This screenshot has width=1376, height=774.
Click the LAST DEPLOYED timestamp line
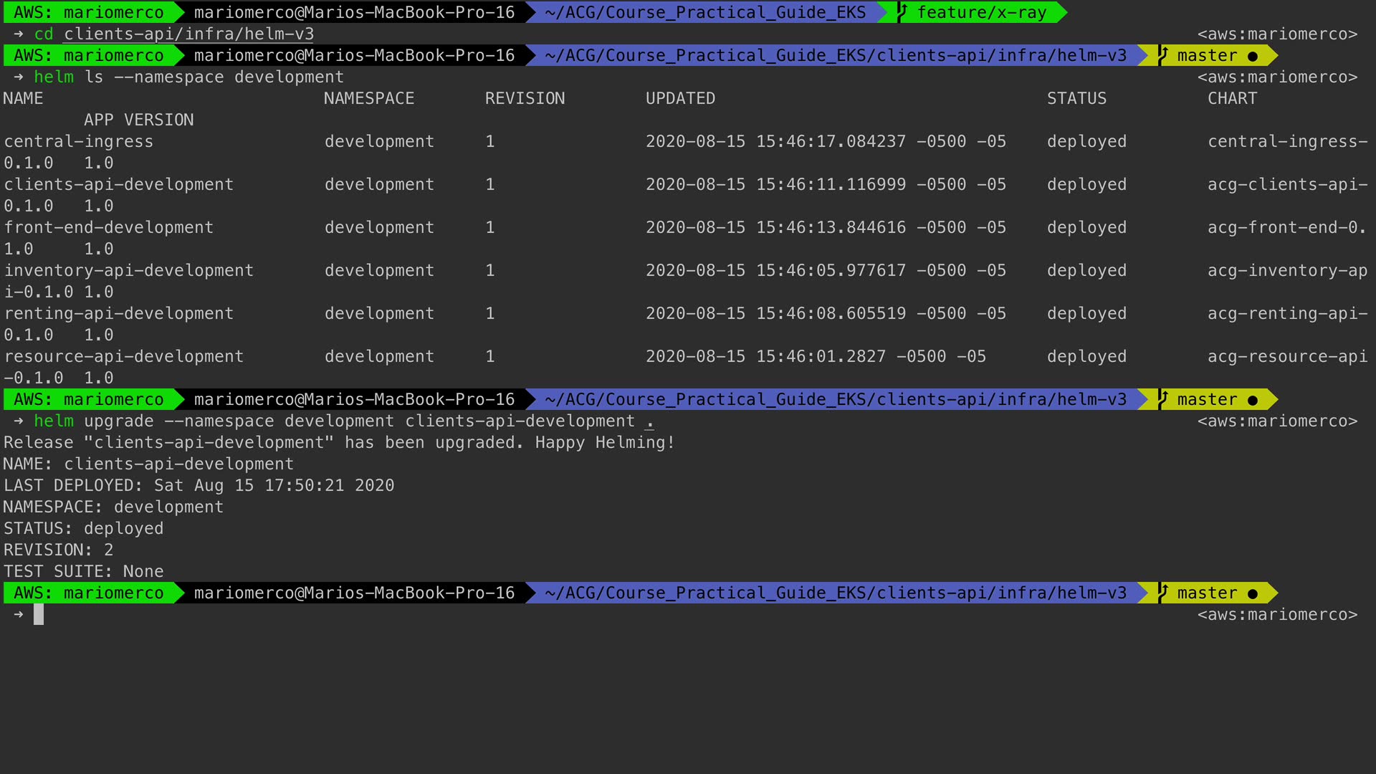coord(199,485)
